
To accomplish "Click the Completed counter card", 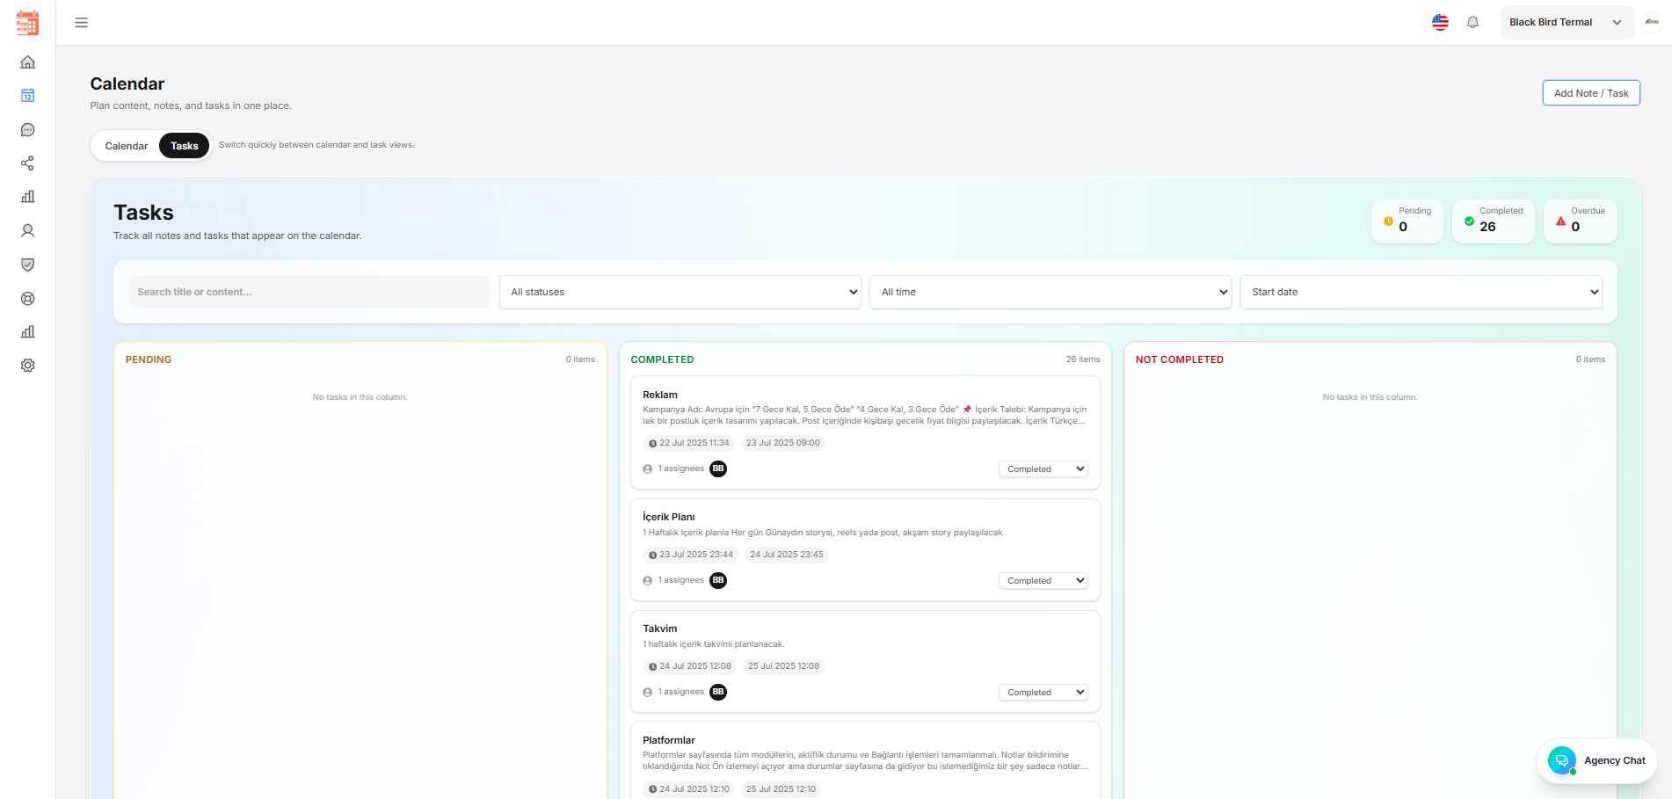I will [x=1494, y=221].
